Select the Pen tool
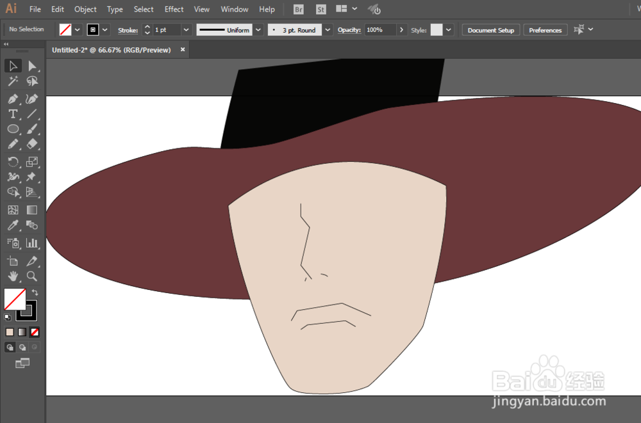 13,99
